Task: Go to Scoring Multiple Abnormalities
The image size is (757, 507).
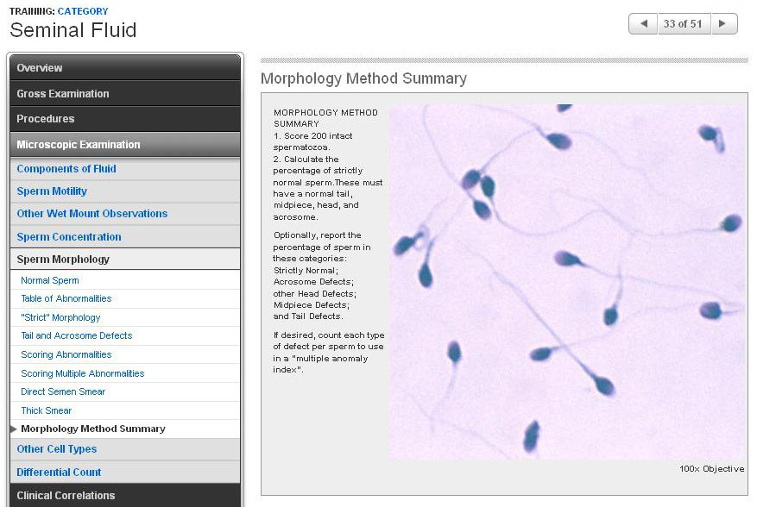Action: point(83,373)
